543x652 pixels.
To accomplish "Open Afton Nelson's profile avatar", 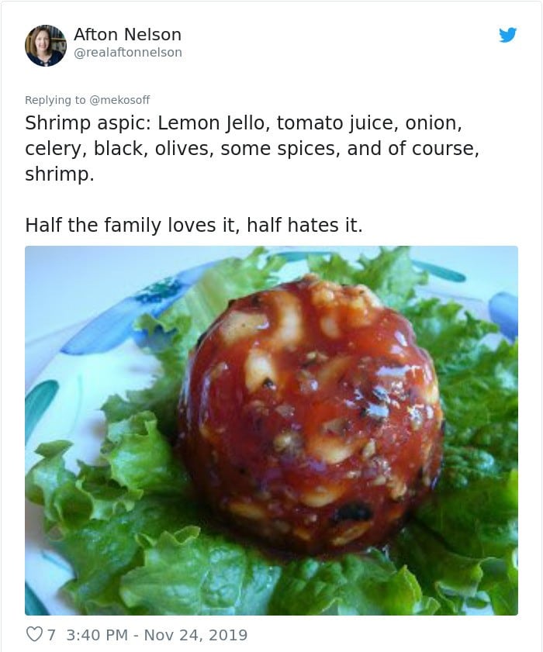I will (x=45, y=45).
